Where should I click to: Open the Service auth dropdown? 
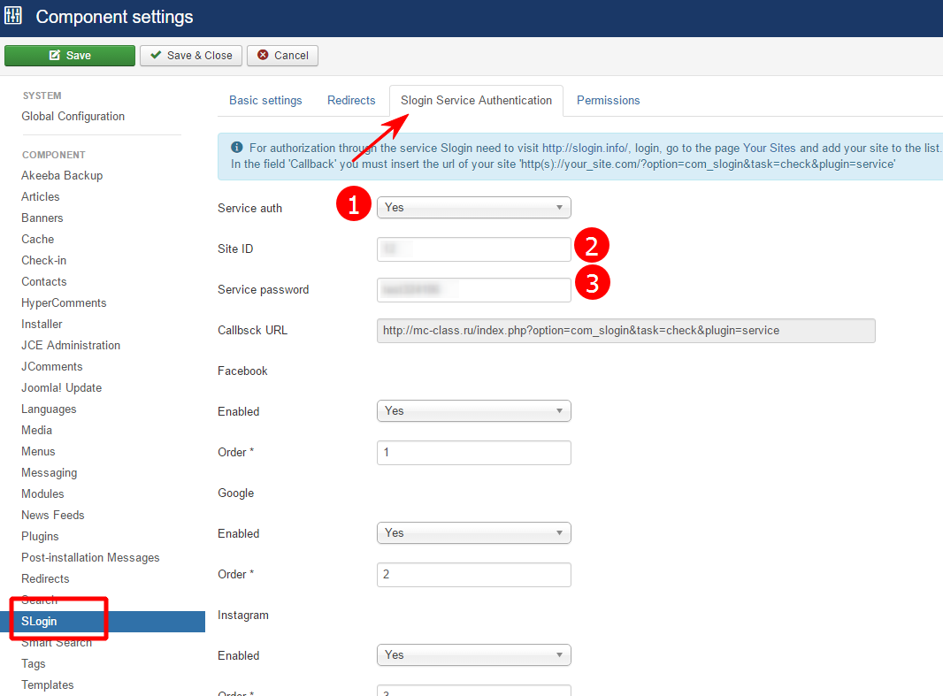[x=473, y=208]
